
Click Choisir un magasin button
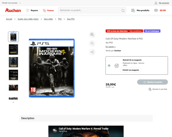click(131, 70)
